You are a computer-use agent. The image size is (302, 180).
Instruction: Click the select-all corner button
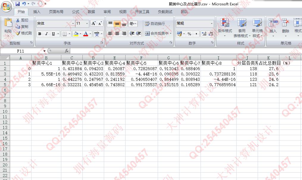5,58
